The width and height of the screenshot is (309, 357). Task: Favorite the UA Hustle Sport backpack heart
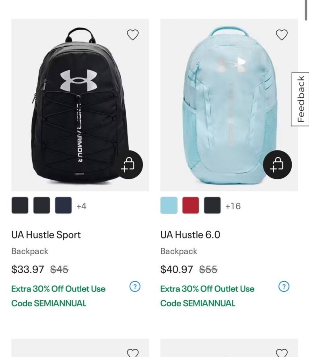[133, 35]
